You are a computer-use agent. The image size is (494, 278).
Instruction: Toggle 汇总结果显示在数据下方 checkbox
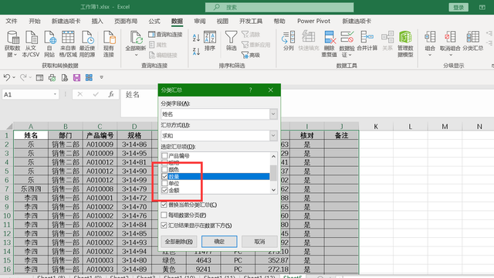[164, 225]
